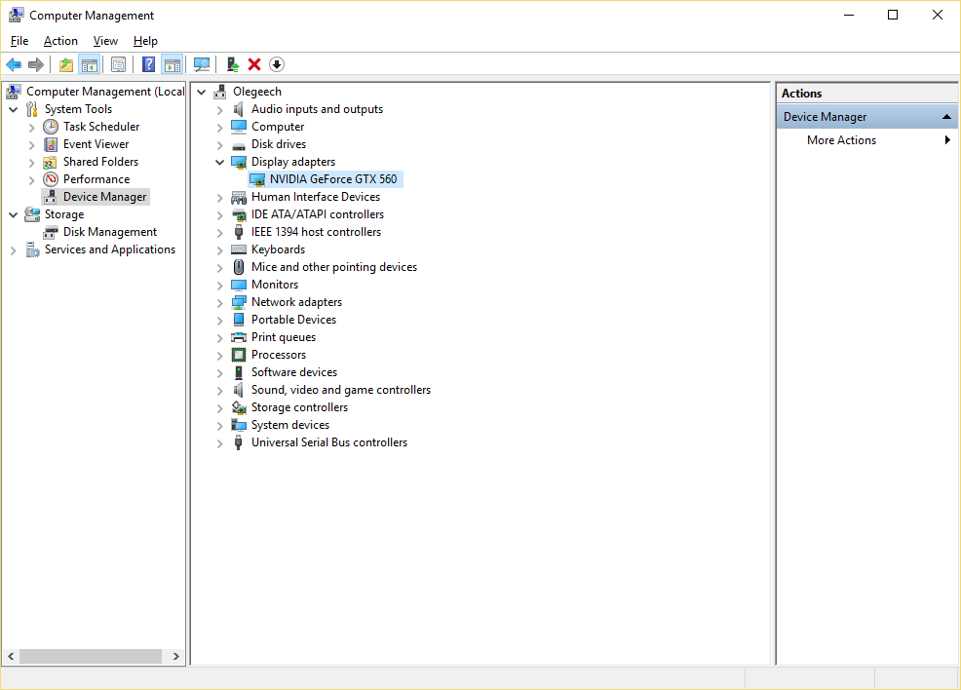Scan for hardware changes via the monitor icon
The height and width of the screenshot is (690, 961).
tap(202, 64)
